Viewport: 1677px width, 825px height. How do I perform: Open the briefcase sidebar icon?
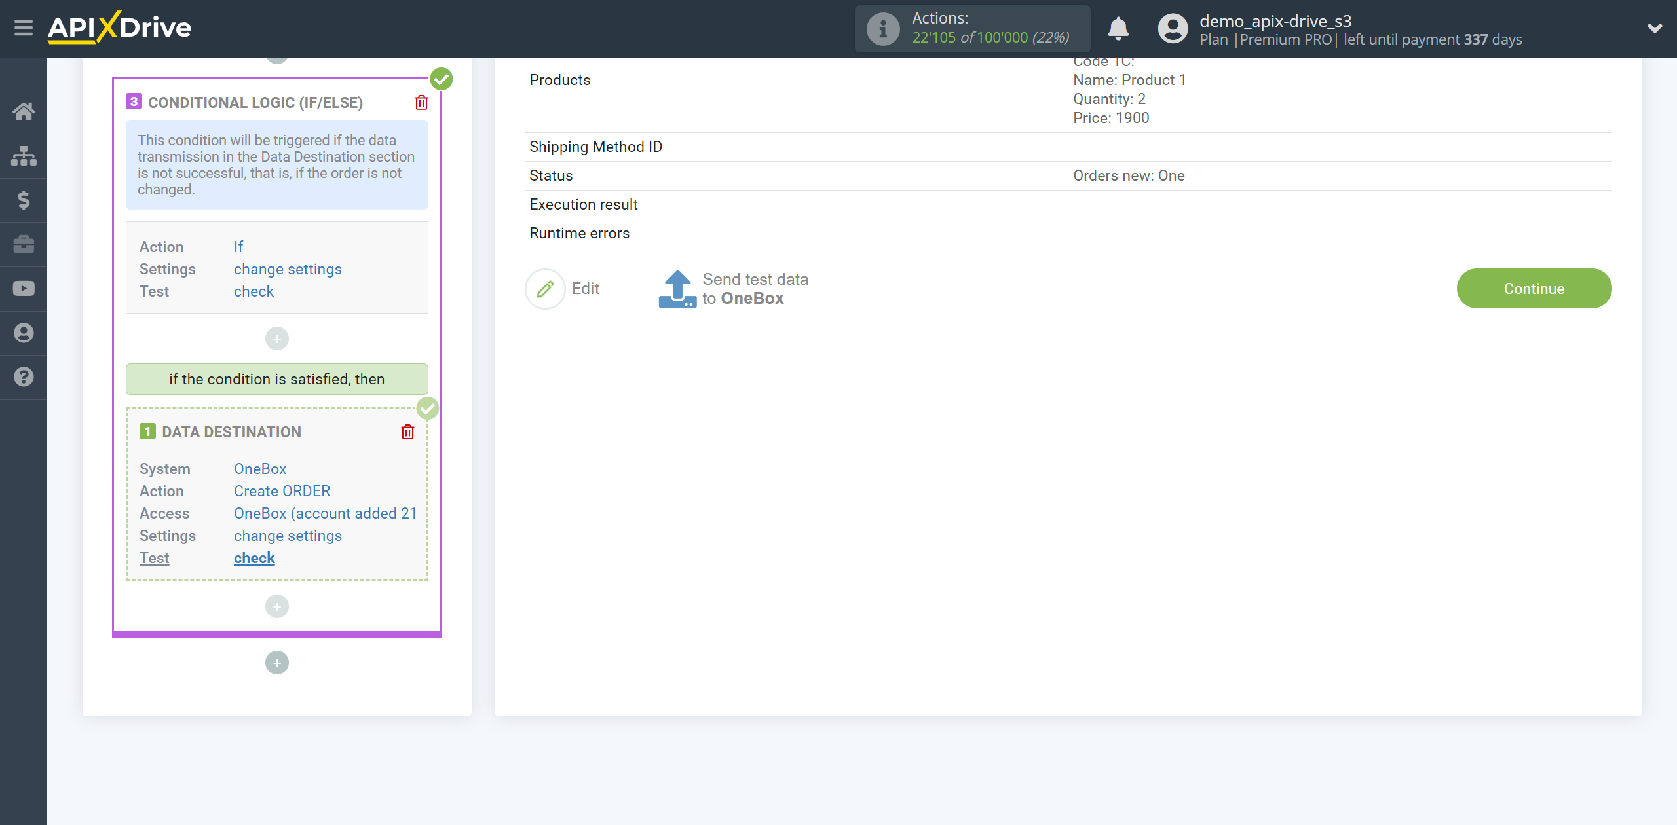(24, 244)
